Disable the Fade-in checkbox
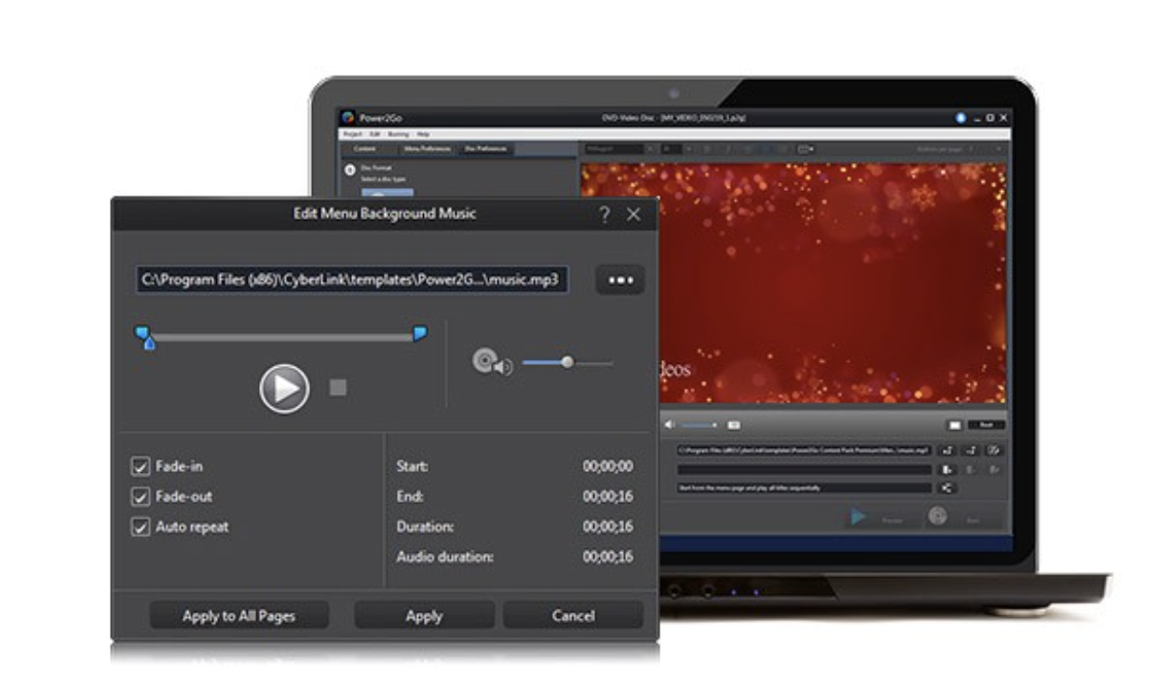 click(141, 466)
